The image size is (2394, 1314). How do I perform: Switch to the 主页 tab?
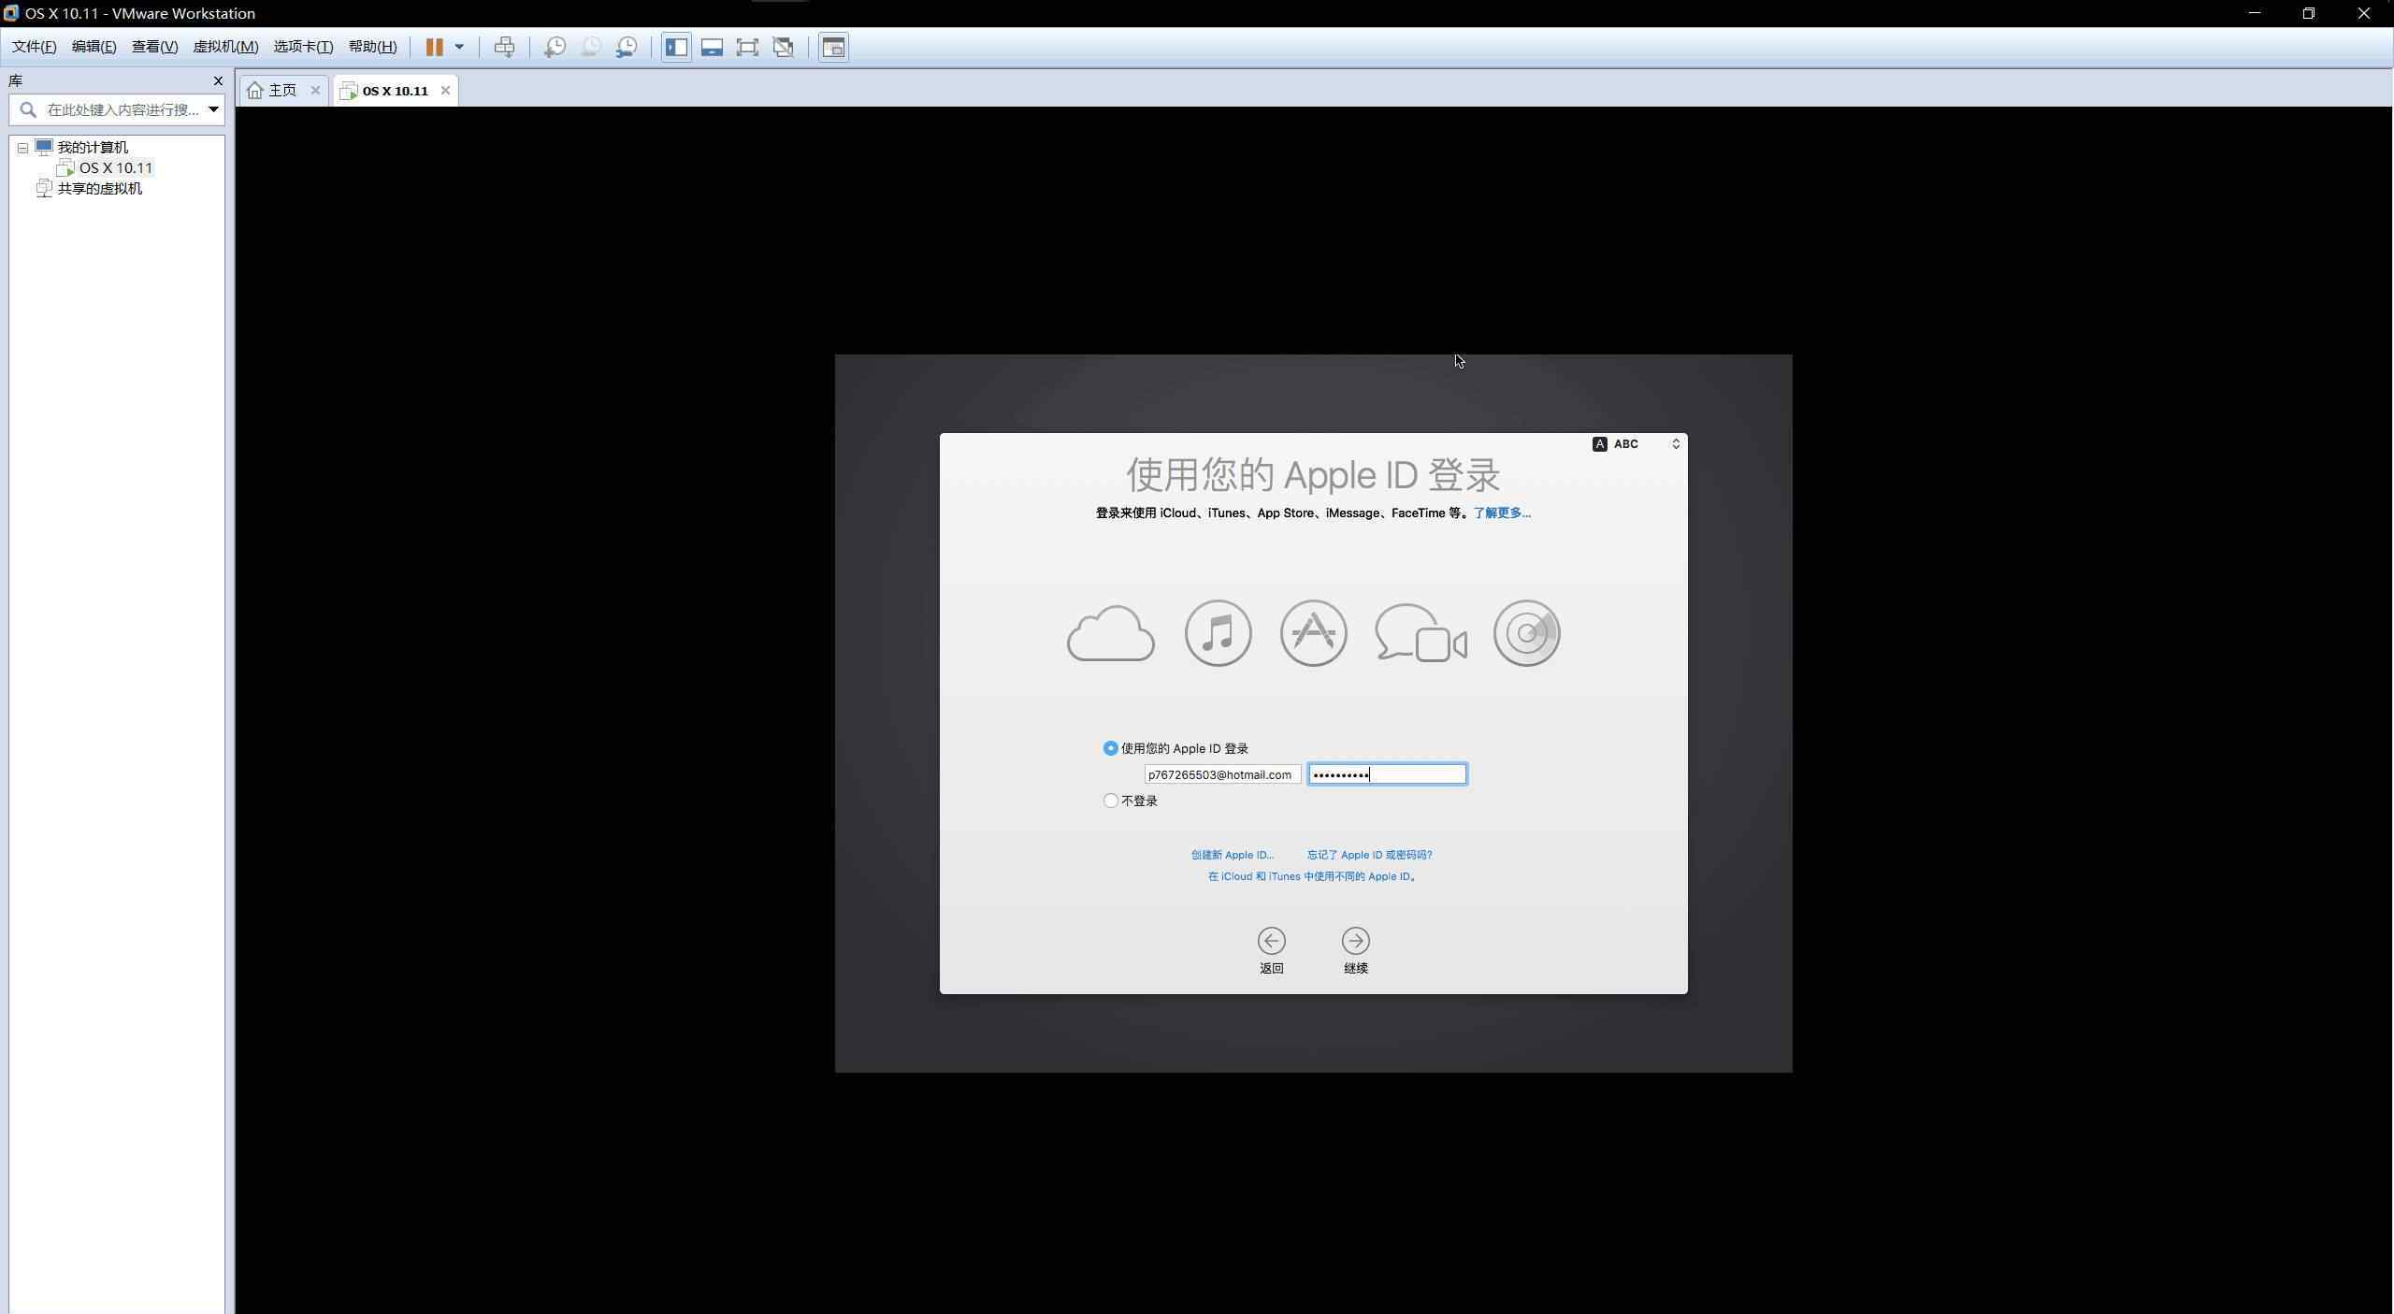(x=281, y=91)
